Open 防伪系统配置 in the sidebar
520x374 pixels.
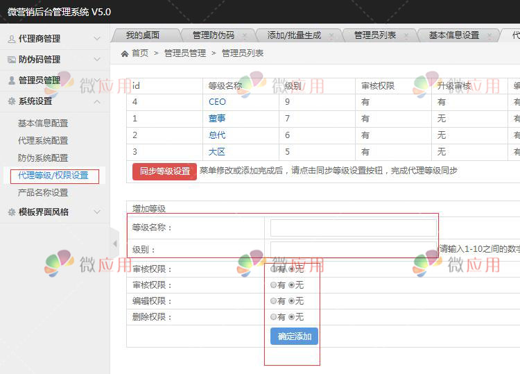click(x=43, y=158)
